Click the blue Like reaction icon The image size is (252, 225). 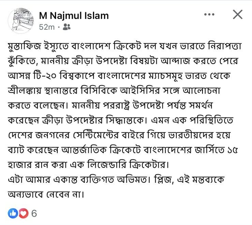(13, 213)
